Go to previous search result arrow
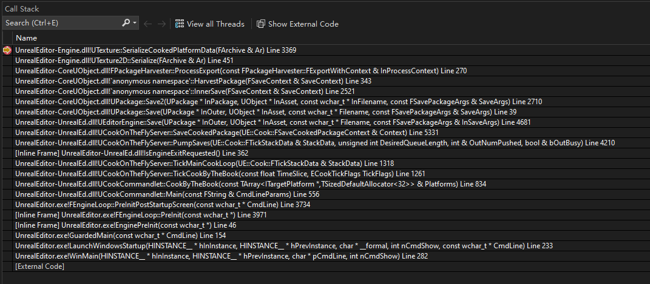 (x=147, y=24)
